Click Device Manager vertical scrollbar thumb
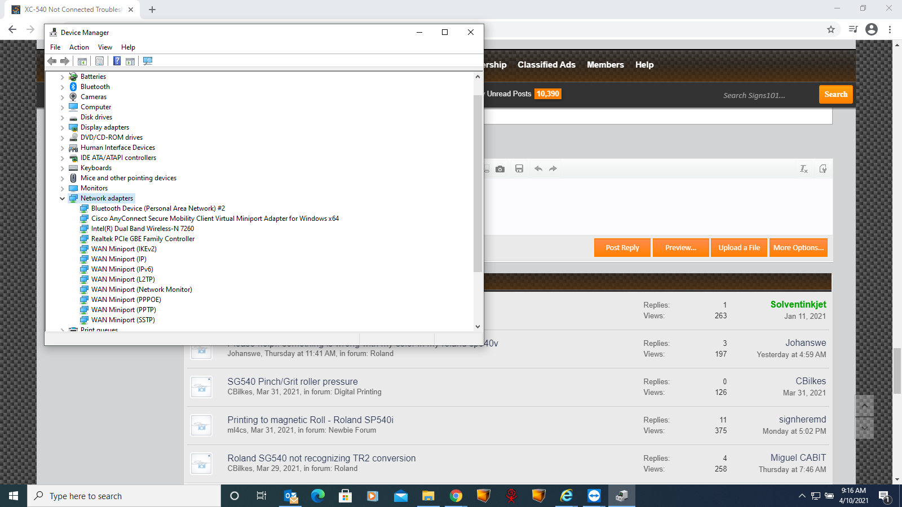Viewport: 902px width, 507px height. (x=477, y=183)
